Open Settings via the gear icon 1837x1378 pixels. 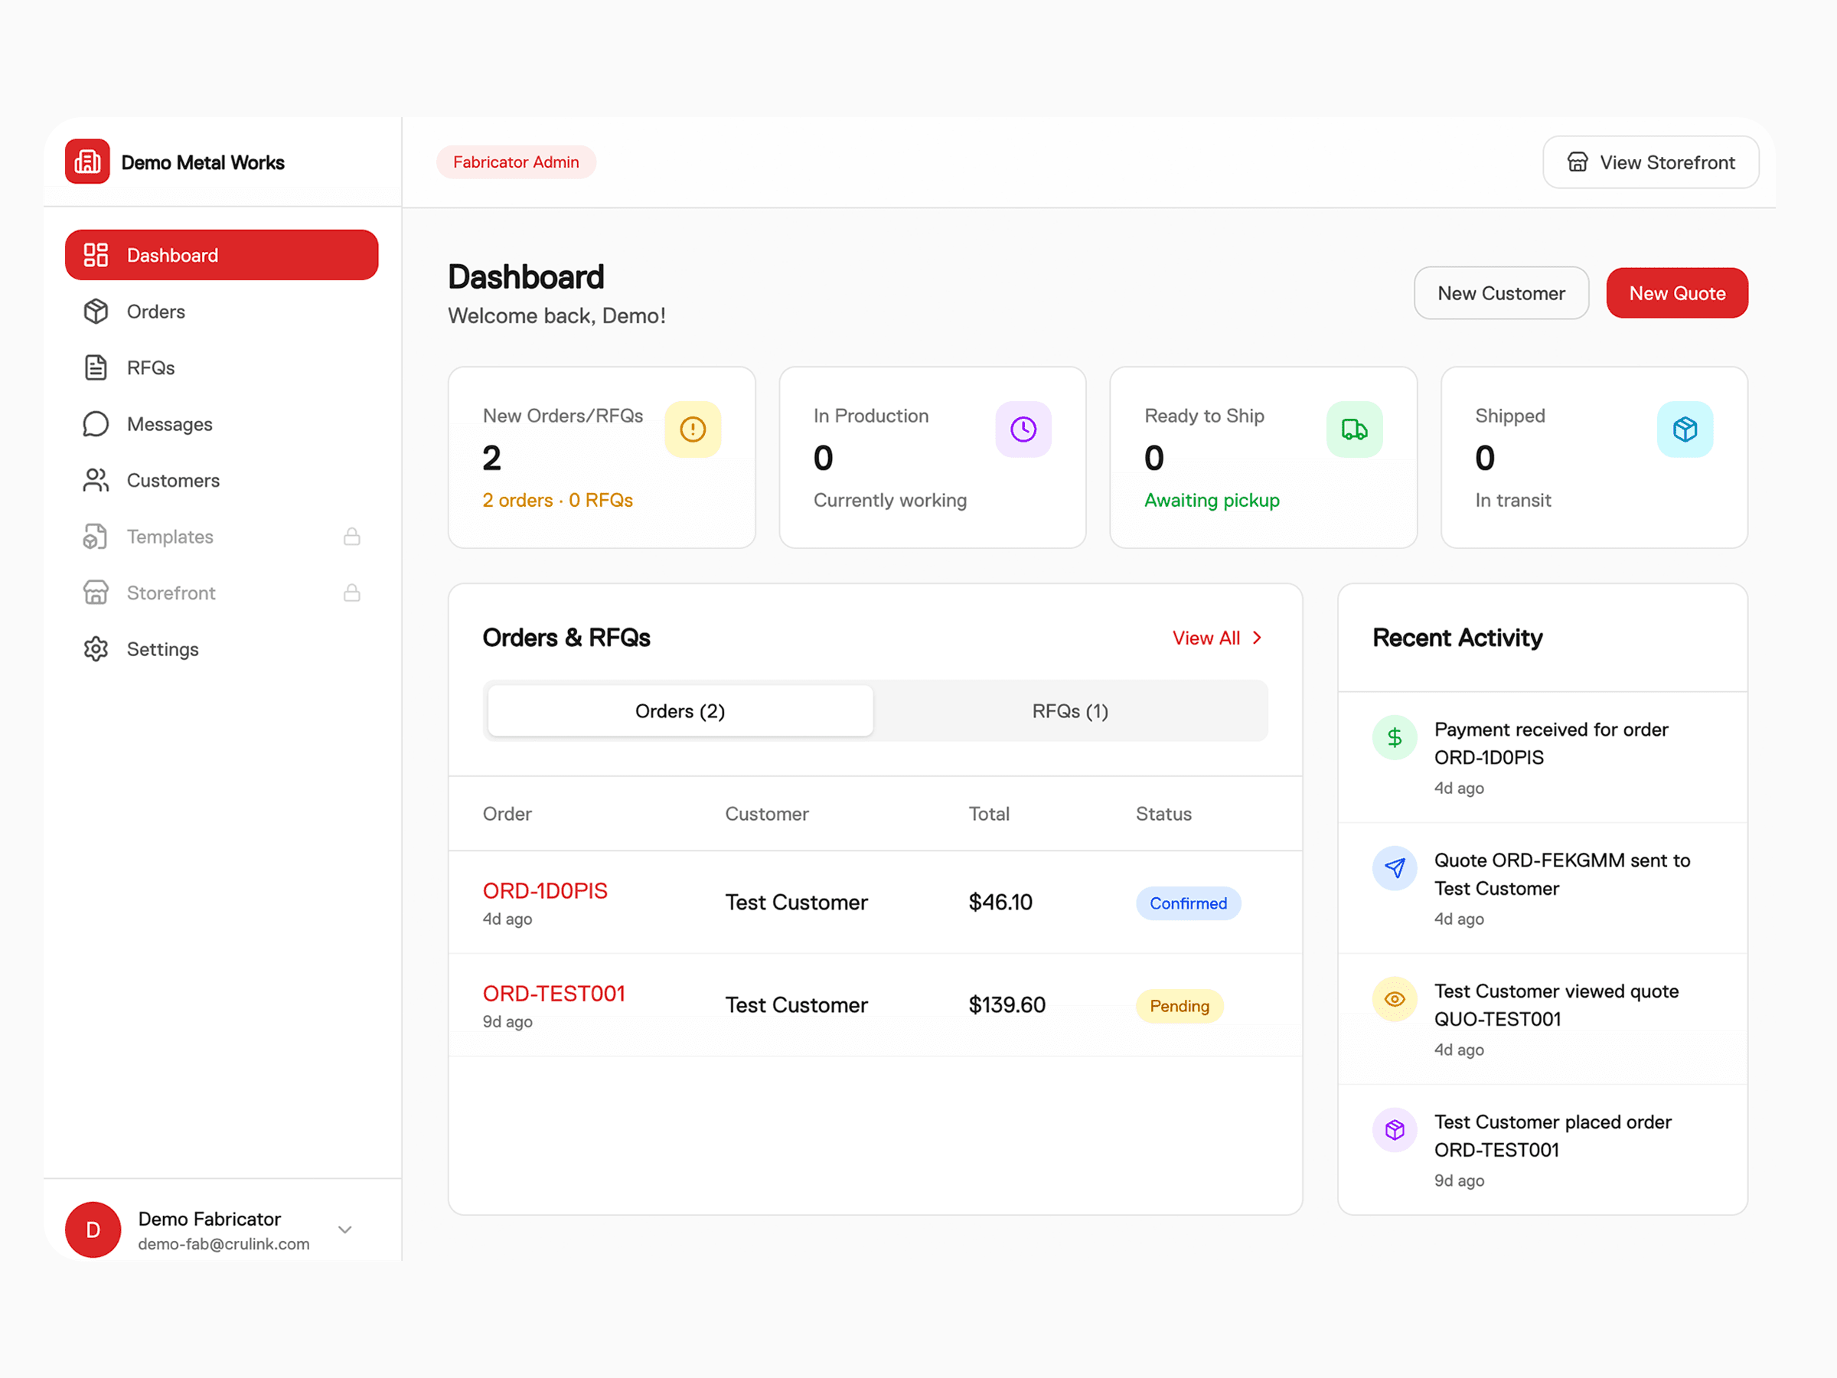point(96,648)
